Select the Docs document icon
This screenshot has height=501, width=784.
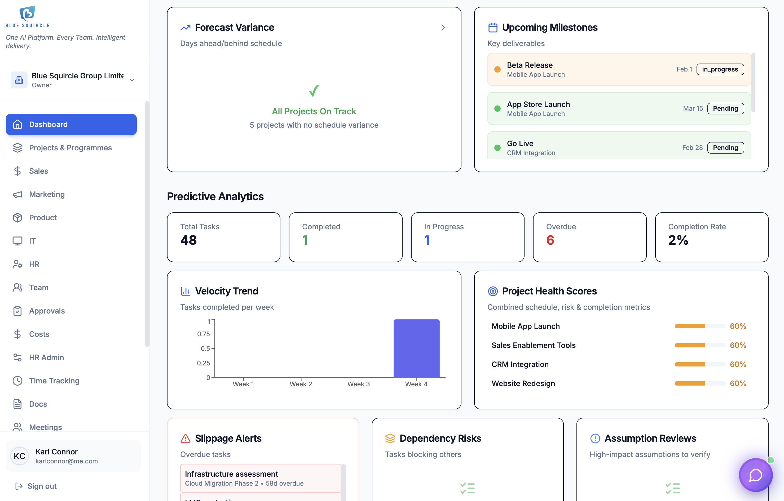click(x=17, y=404)
